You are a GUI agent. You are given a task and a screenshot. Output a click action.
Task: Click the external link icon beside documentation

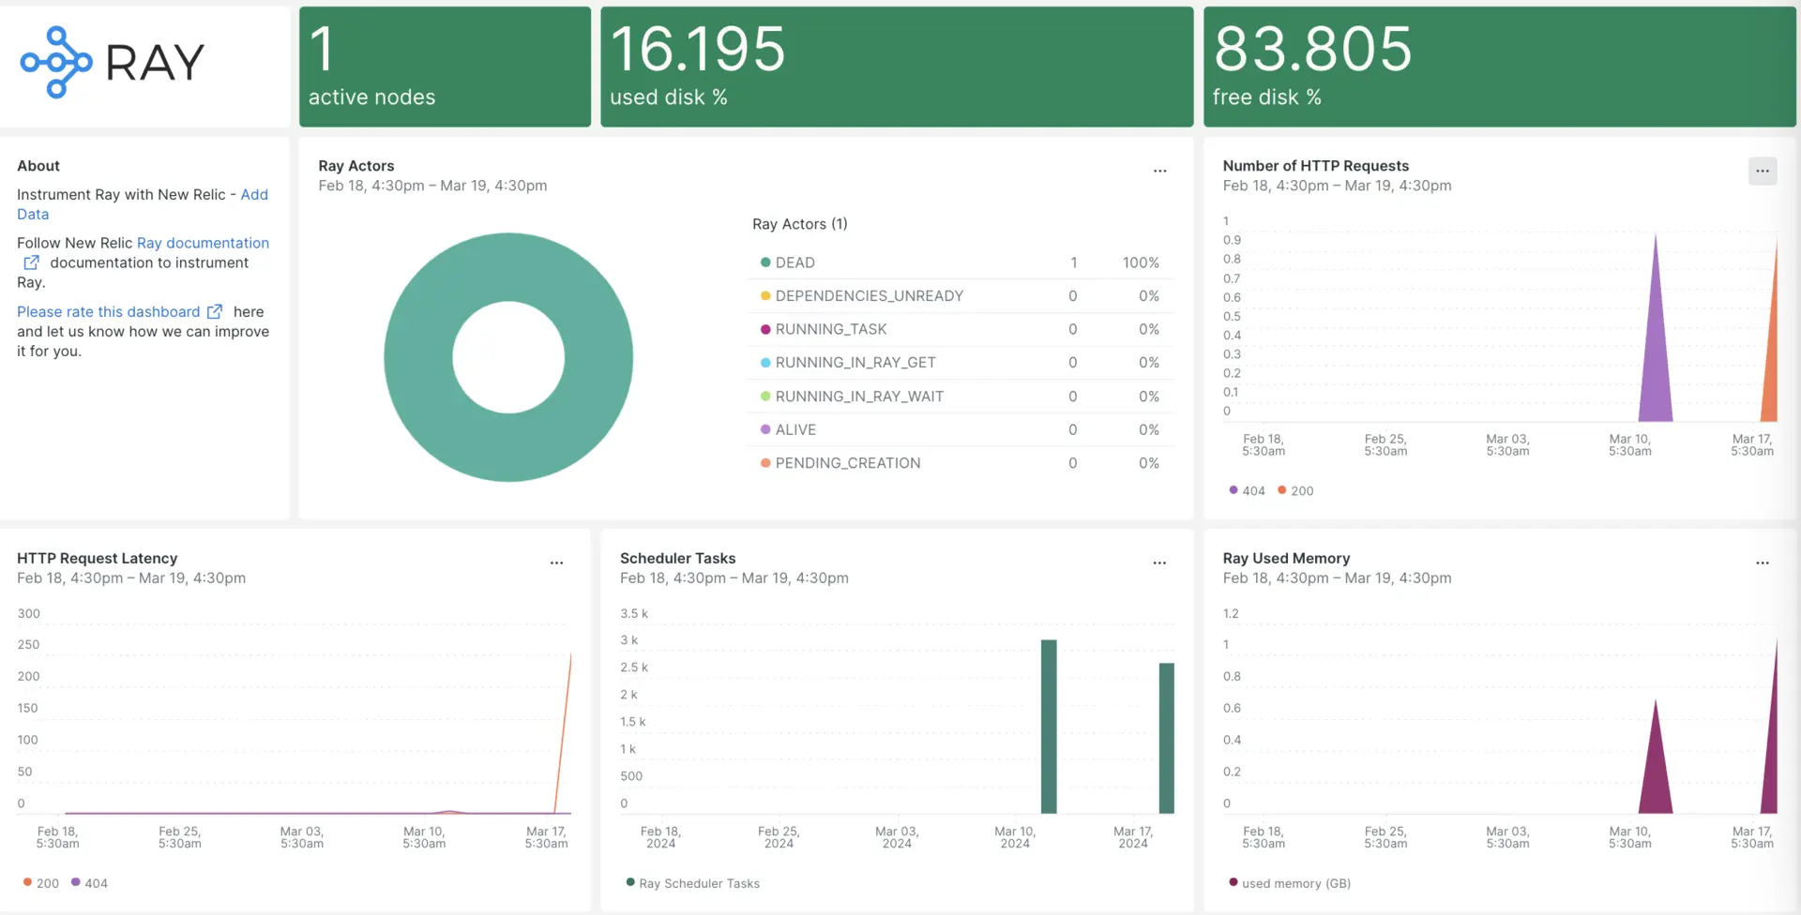pos(32,263)
